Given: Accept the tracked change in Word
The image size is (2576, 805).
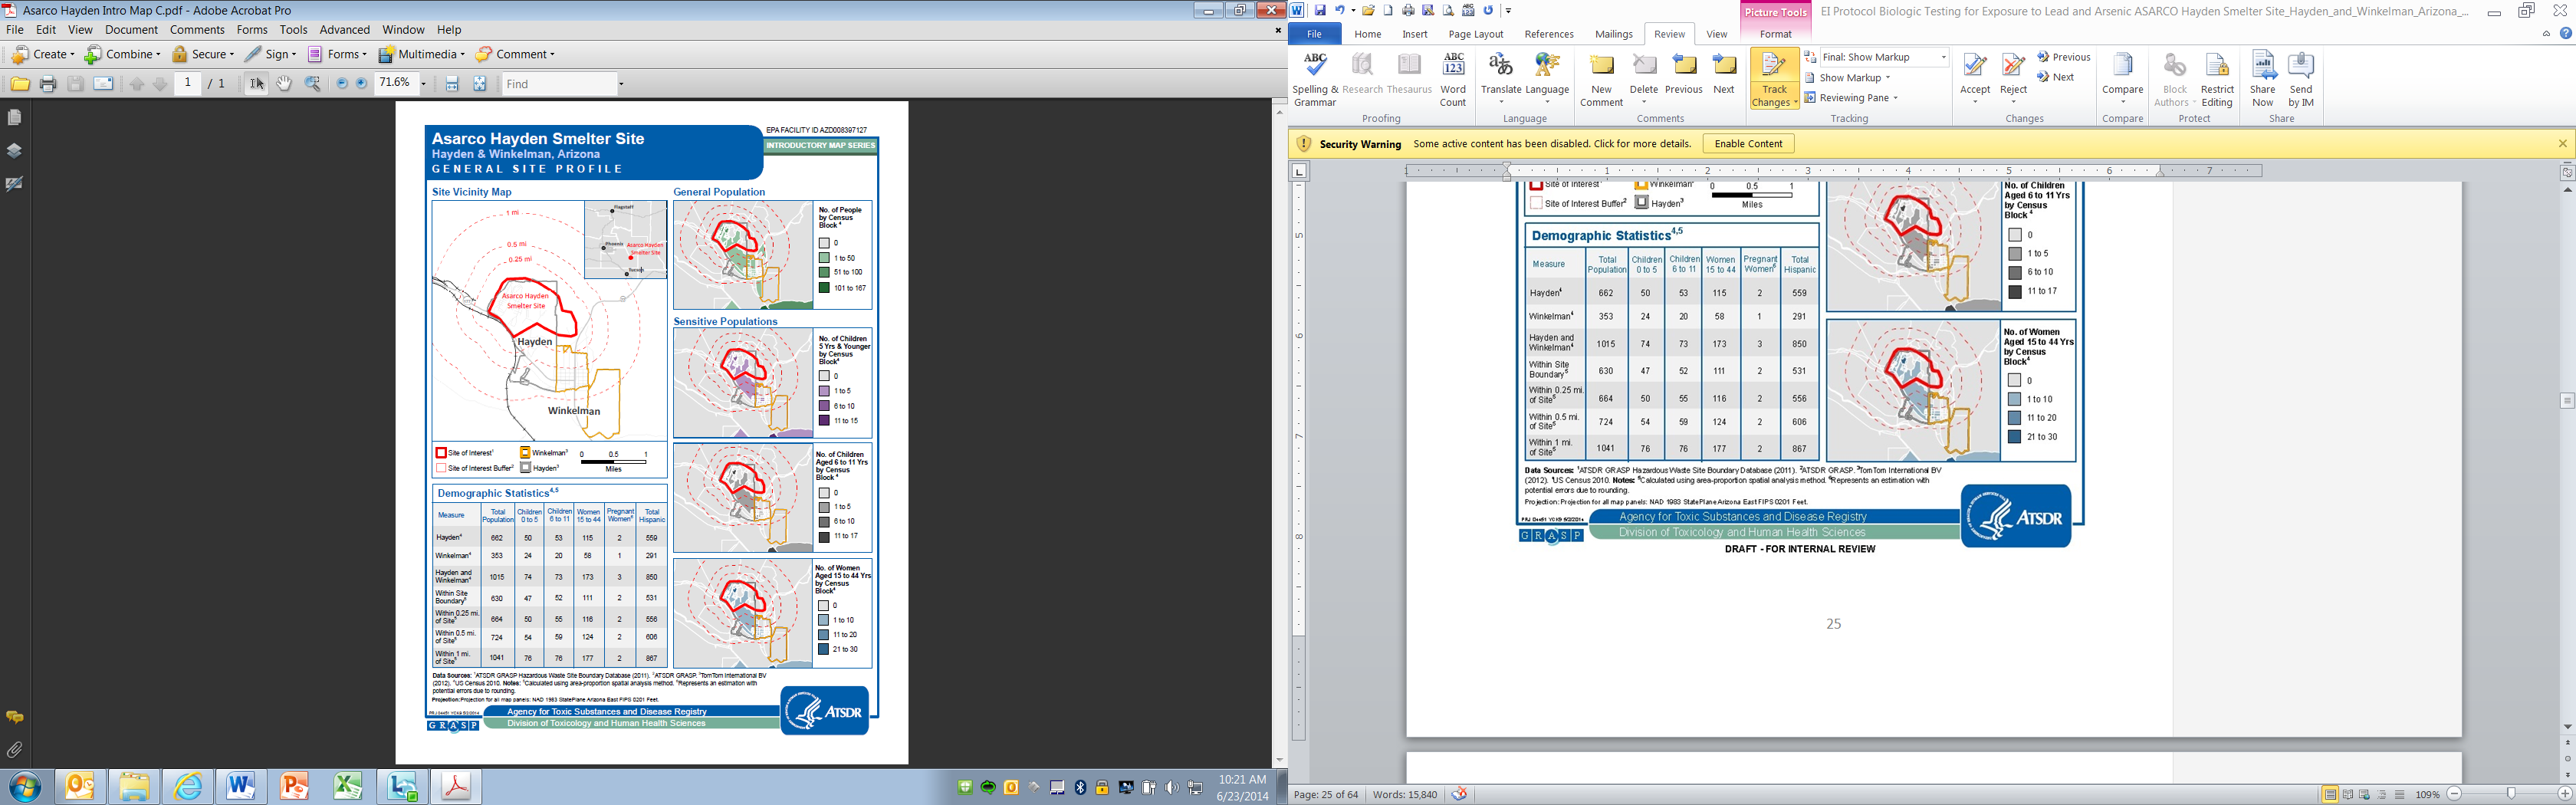Looking at the screenshot, I should click(1975, 77).
